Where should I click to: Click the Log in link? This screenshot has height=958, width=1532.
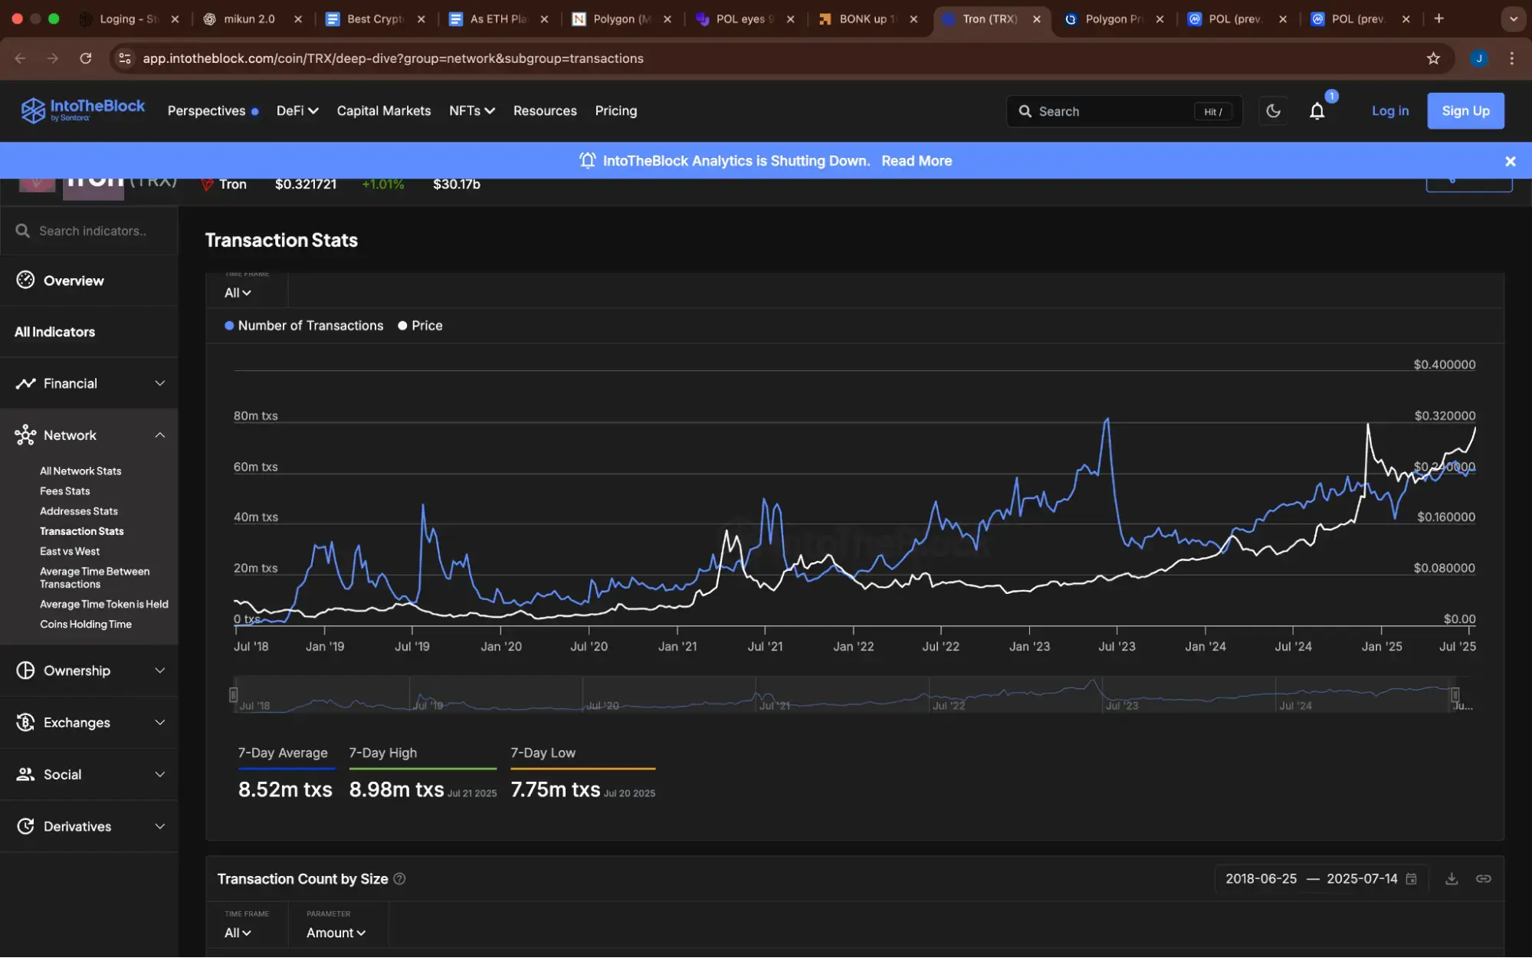(1389, 111)
